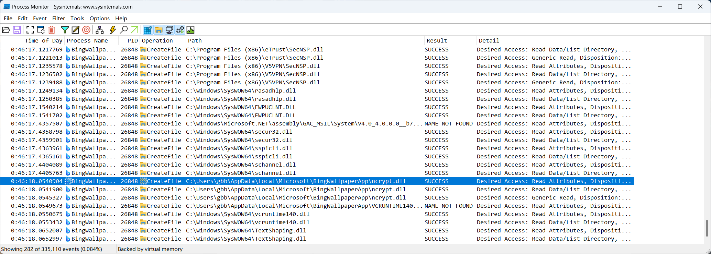
Task: Click the eTrust\SecNSP.dll path at 0:46:17.1221013
Action: 254,58
